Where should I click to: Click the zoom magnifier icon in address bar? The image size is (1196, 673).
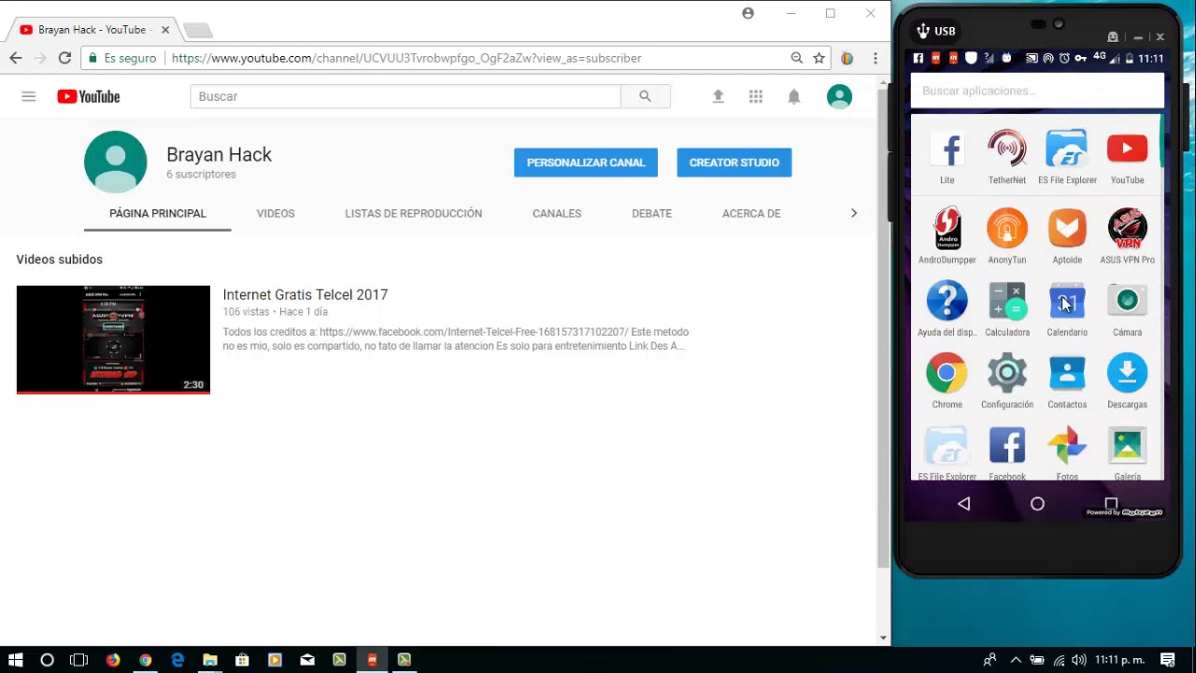click(x=796, y=58)
